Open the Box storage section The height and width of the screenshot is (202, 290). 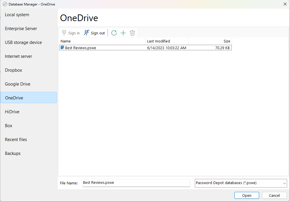pyautogui.click(x=8, y=125)
